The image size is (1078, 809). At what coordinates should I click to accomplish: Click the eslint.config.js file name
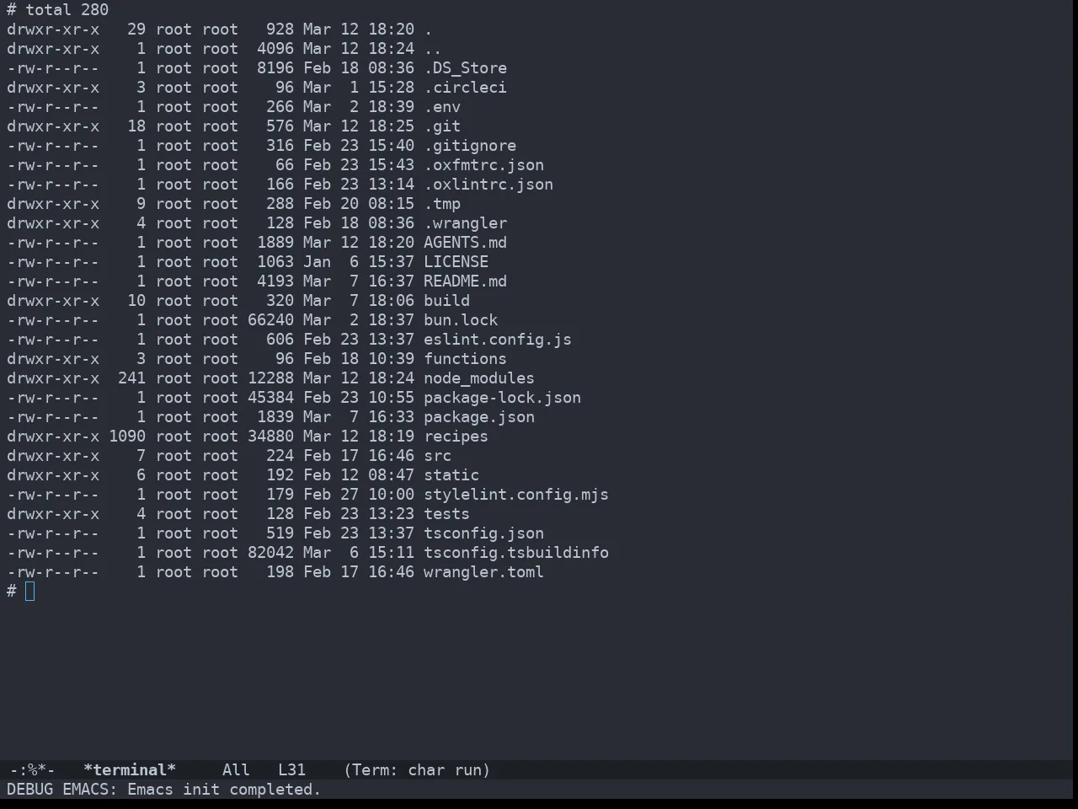(498, 340)
